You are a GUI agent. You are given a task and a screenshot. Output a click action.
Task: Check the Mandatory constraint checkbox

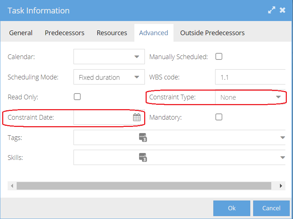pos(219,117)
